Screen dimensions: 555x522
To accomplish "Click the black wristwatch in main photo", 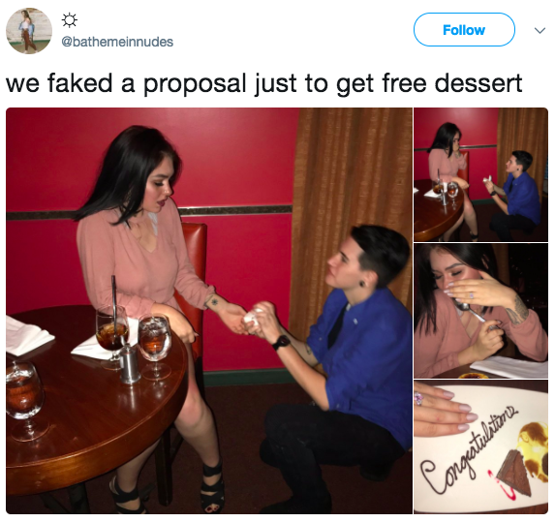I will tap(282, 342).
